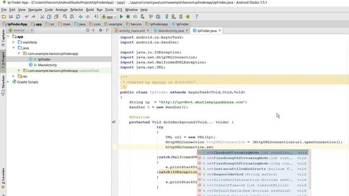Viewport: 349px width, 196px height.
Task: Click the Redo arrow icon
Action: coord(34,17)
